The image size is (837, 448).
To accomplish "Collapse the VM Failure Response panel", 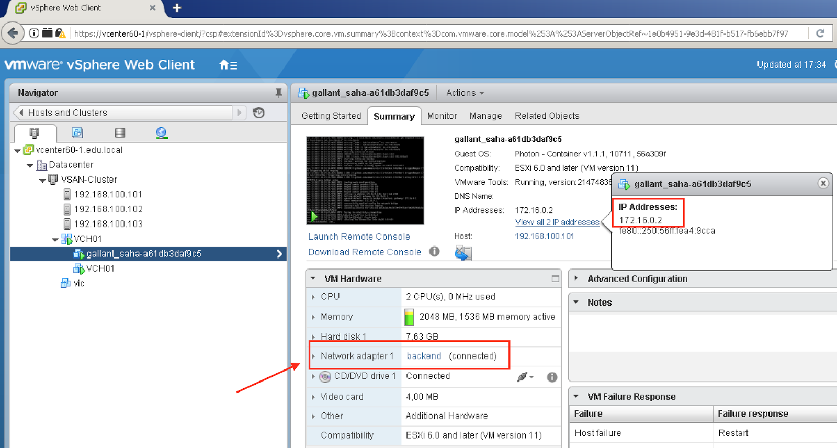I will (576, 396).
